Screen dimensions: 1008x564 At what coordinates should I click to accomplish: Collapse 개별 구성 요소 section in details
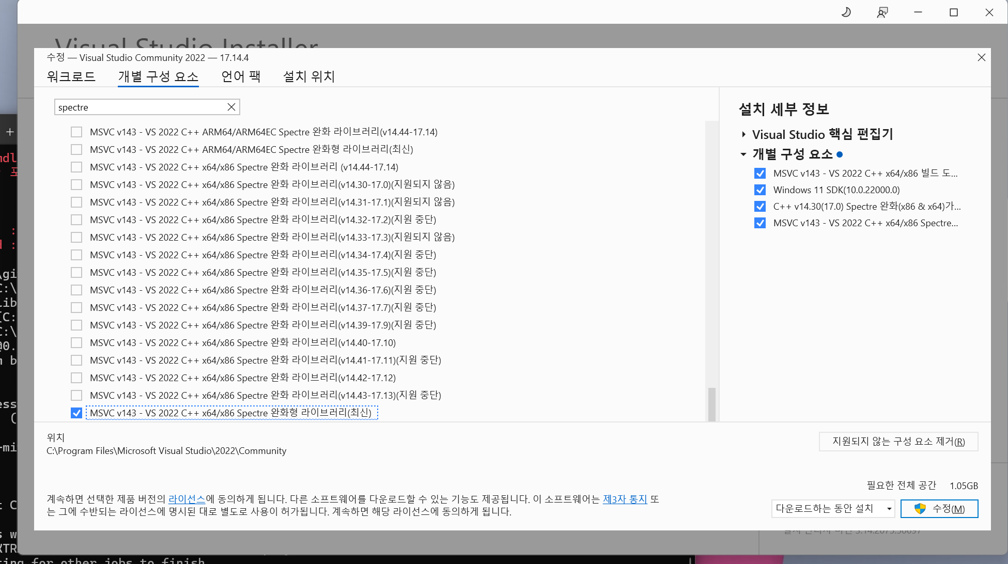tap(743, 154)
